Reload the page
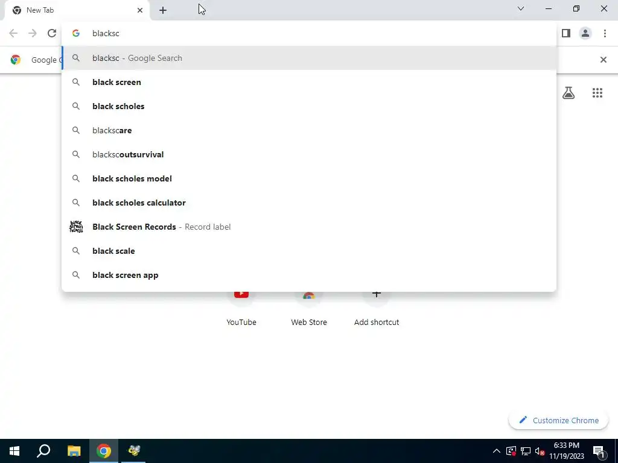 coord(52,33)
